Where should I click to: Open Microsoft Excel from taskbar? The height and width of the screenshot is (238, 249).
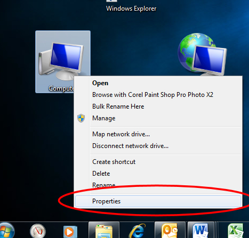pyautogui.click(x=236, y=231)
